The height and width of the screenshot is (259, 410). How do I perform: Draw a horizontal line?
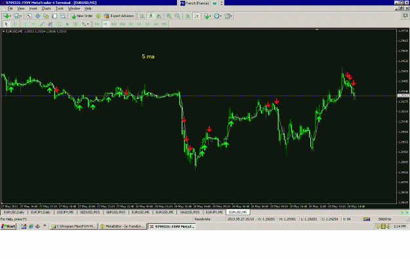click(33, 24)
